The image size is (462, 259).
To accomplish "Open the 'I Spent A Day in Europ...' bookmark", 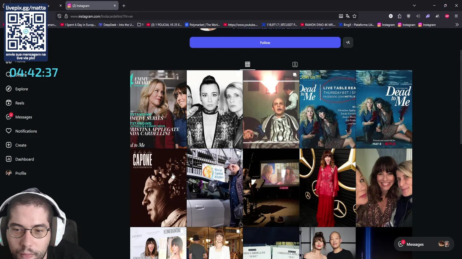I will (x=78, y=25).
